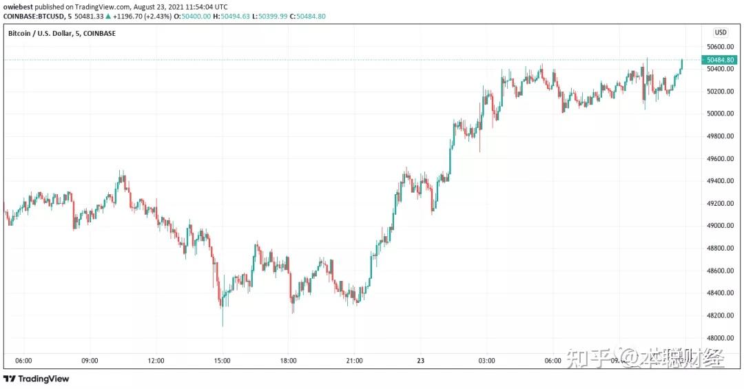Click the +2.43% change percentage
This screenshot has width=744, height=389.
coord(155,16)
